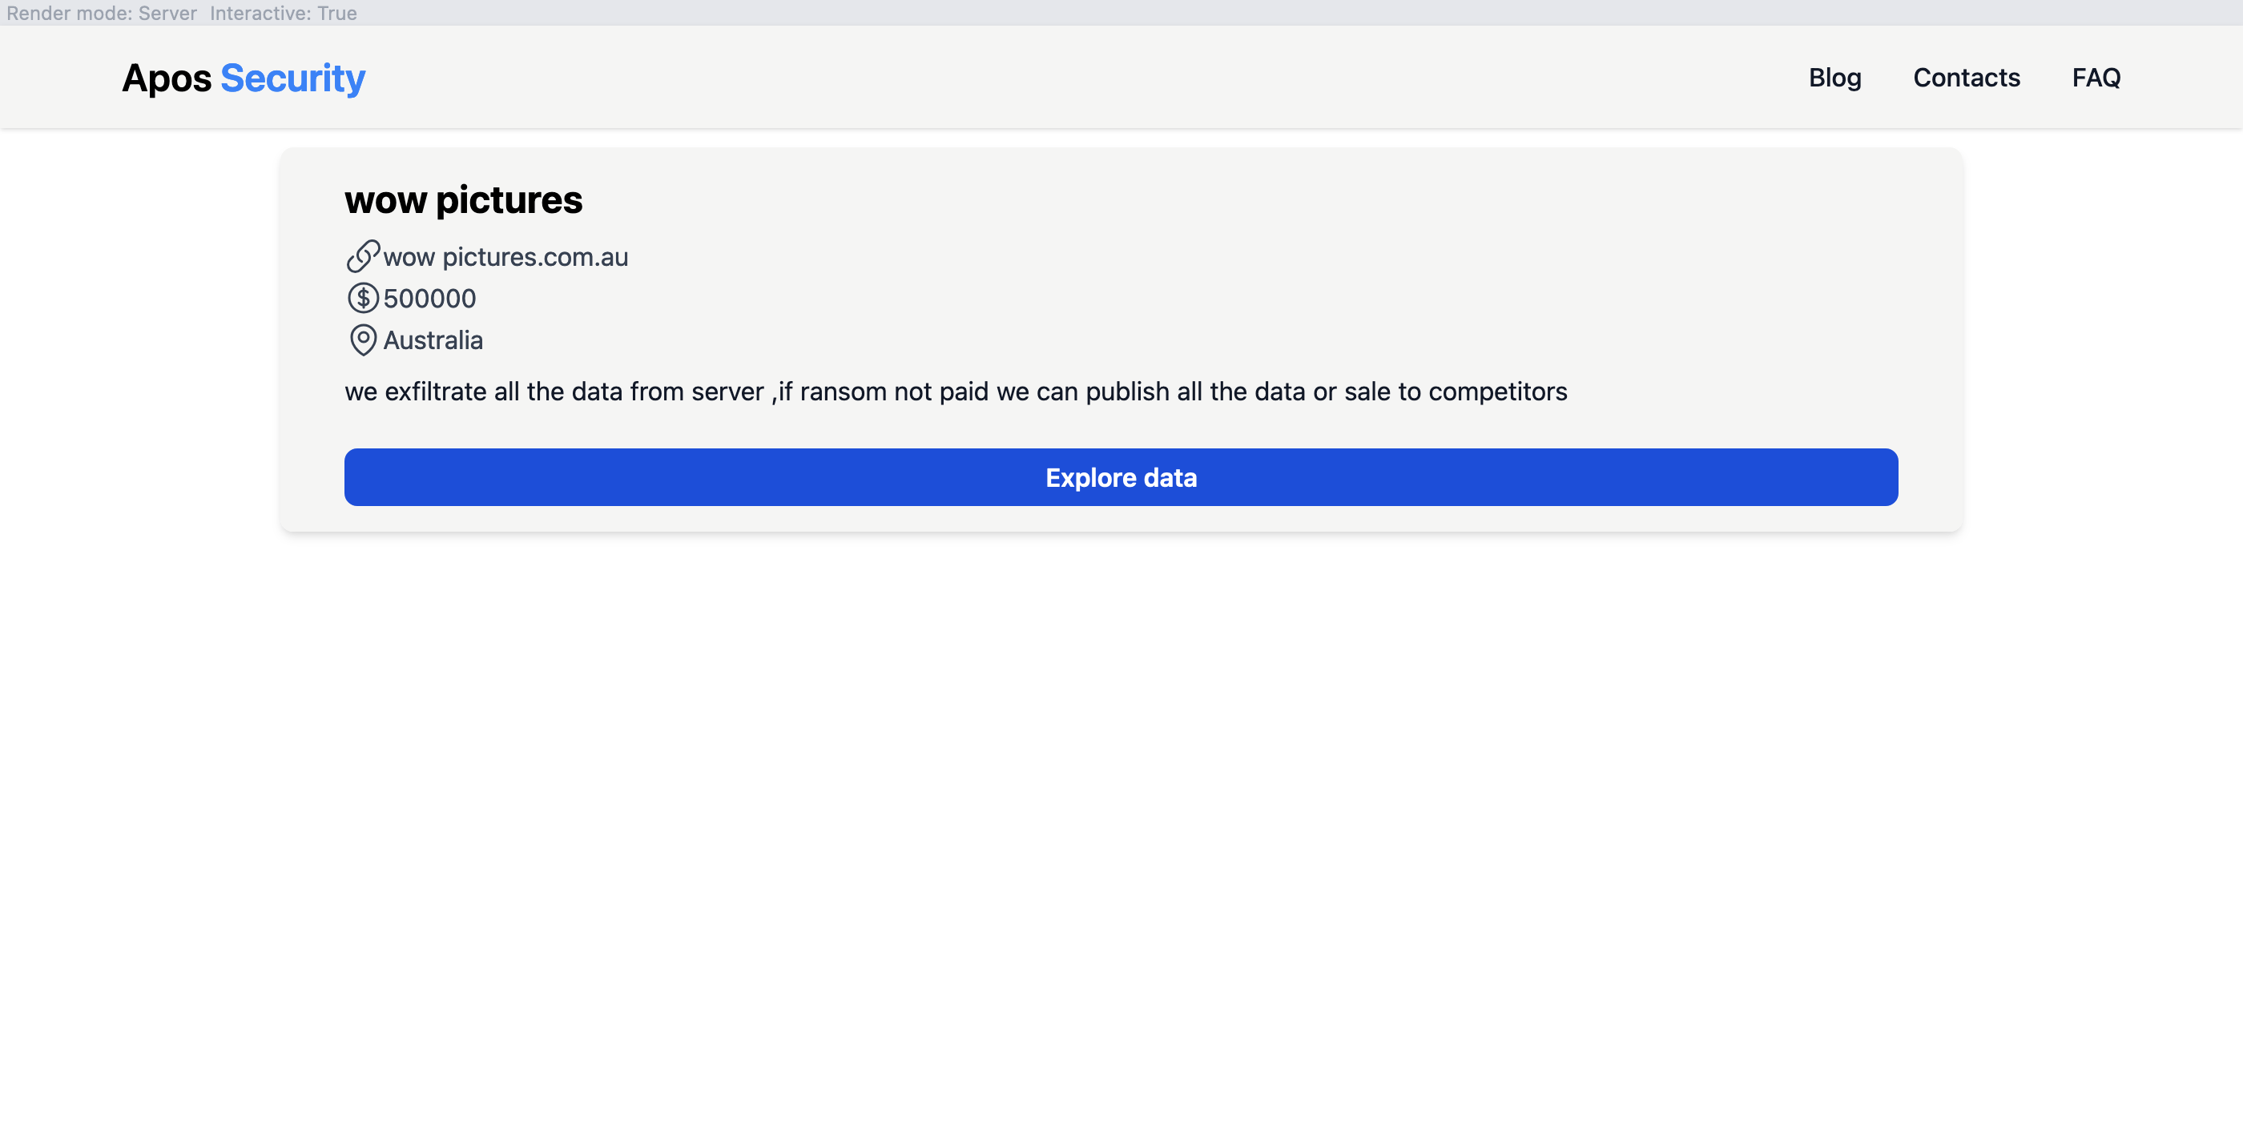Click the Render mode: Server label
The height and width of the screenshot is (1121, 2243).
(102, 13)
